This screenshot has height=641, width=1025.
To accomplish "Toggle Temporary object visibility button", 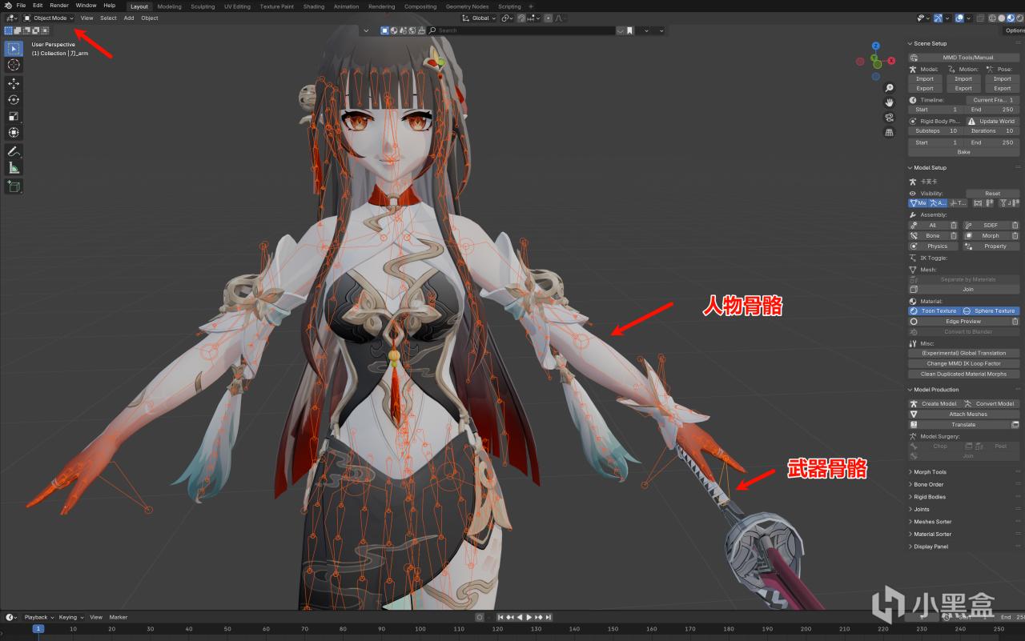I will tap(959, 203).
